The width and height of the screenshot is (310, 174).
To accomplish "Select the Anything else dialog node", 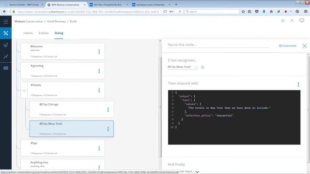I will tap(62, 165).
